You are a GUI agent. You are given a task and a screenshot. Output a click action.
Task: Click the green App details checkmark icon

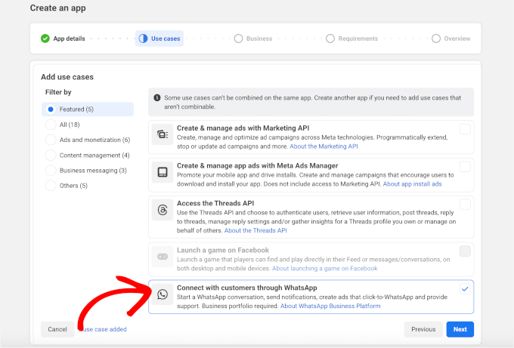[45, 38]
